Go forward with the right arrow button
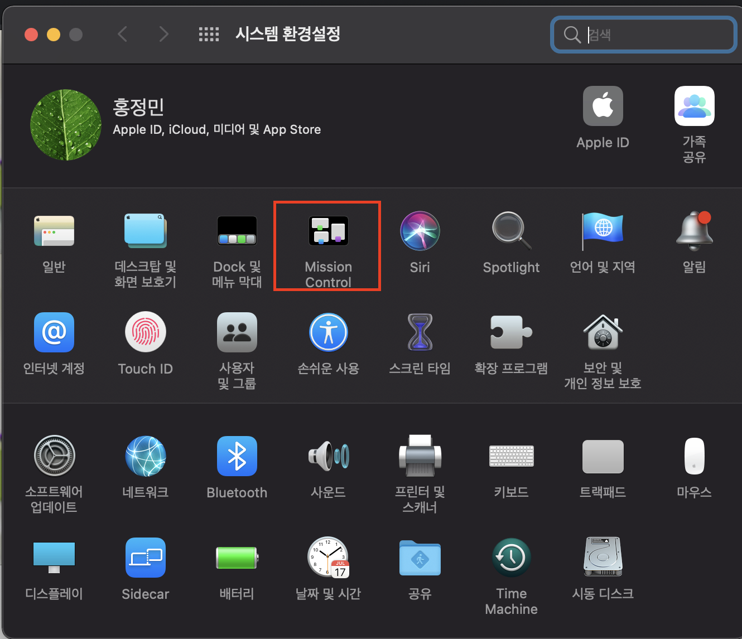The width and height of the screenshot is (742, 639). click(x=163, y=35)
